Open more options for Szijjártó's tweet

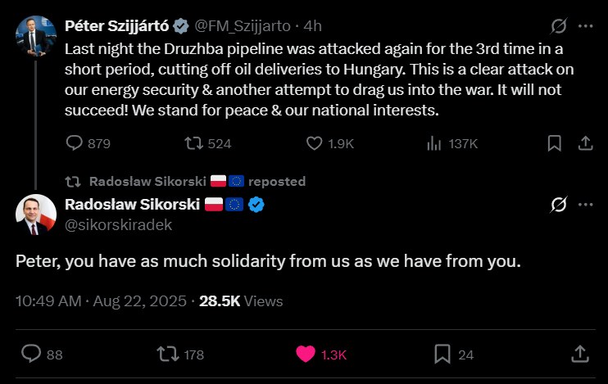(x=585, y=25)
